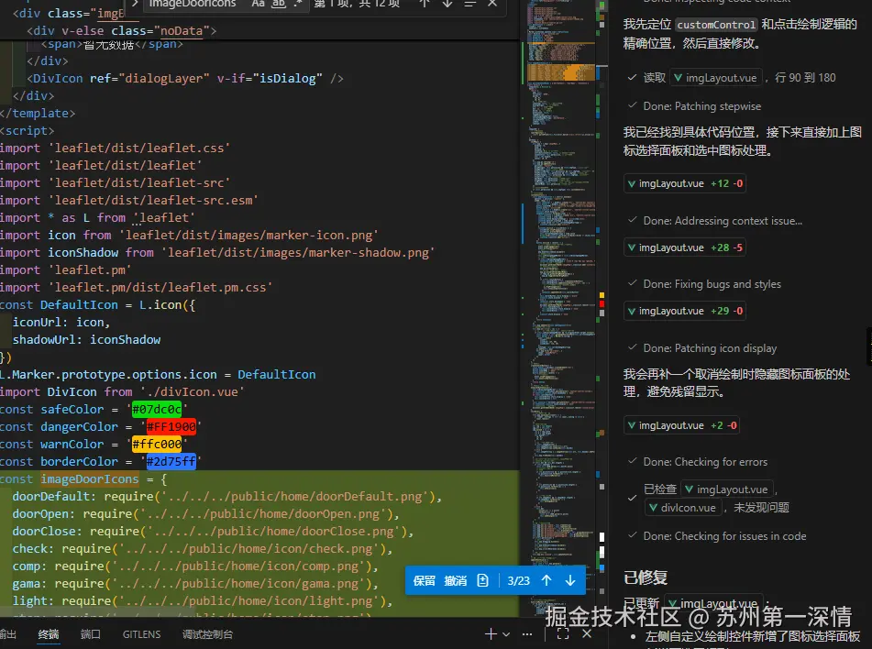Image resolution: width=872 pixels, height=649 pixels.
Task: Switch to the GITLENS panel tab
Action: pyautogui.click(x=141, y=634)
